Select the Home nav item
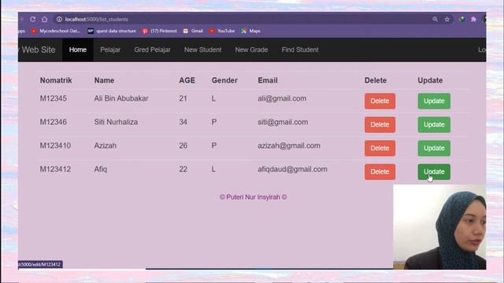The image size is (504, 283). [78, 50]
